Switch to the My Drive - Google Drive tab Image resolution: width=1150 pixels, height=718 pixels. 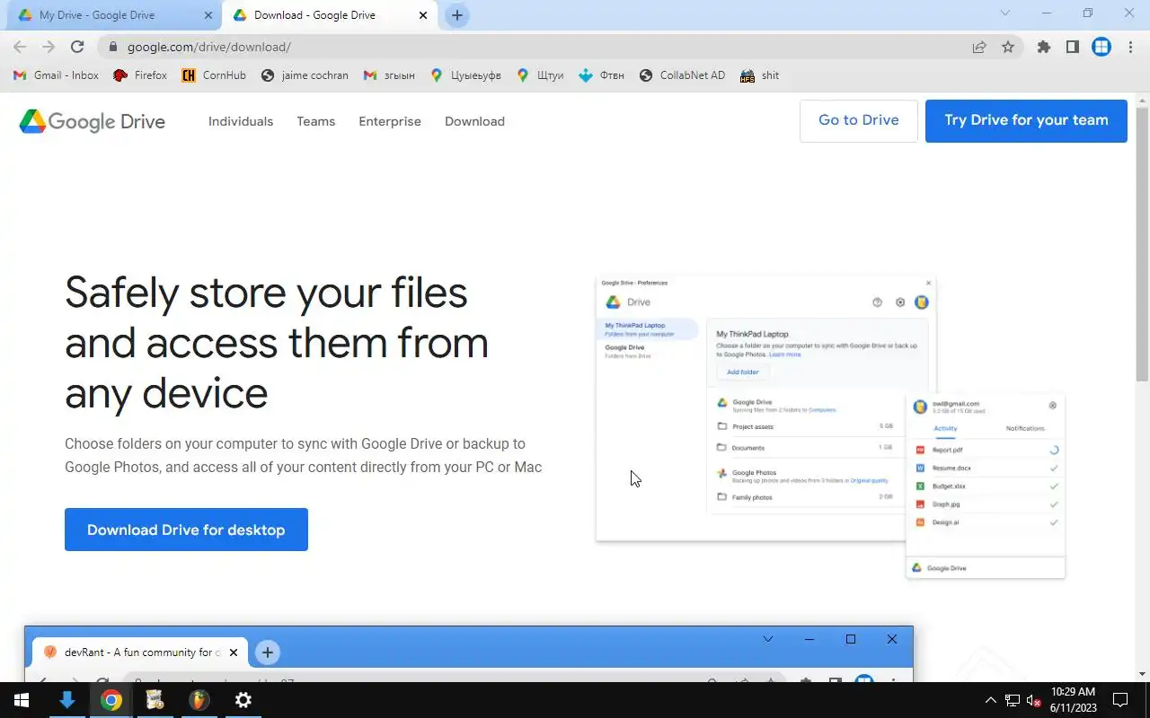(x=112, y=15)
